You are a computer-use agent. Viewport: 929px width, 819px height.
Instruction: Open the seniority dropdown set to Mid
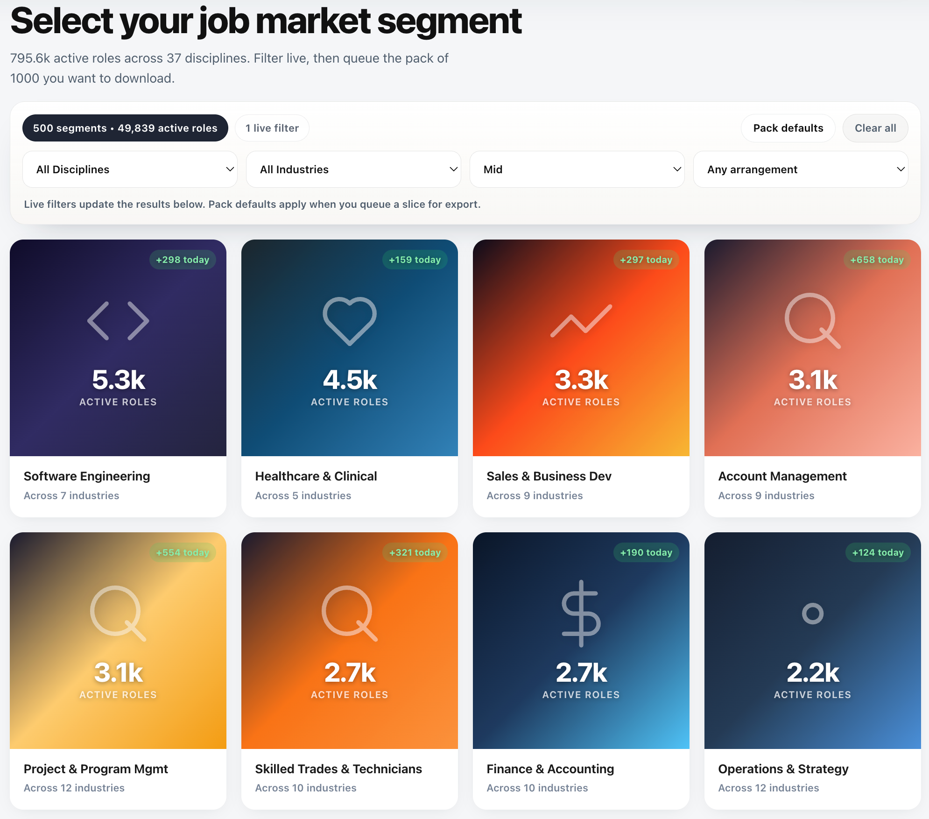click(577, 169)
